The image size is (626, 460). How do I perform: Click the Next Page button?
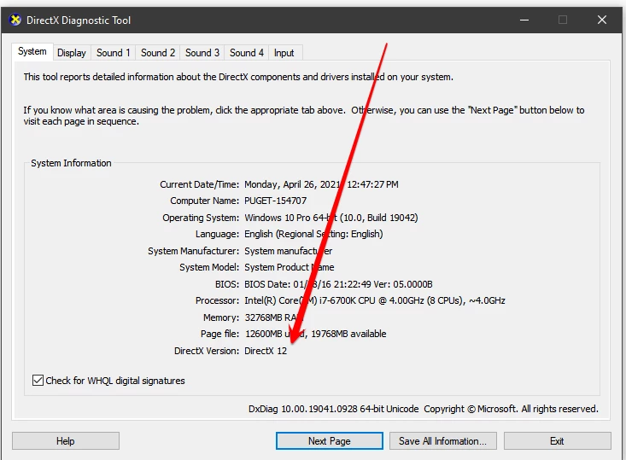coord(330,441)
